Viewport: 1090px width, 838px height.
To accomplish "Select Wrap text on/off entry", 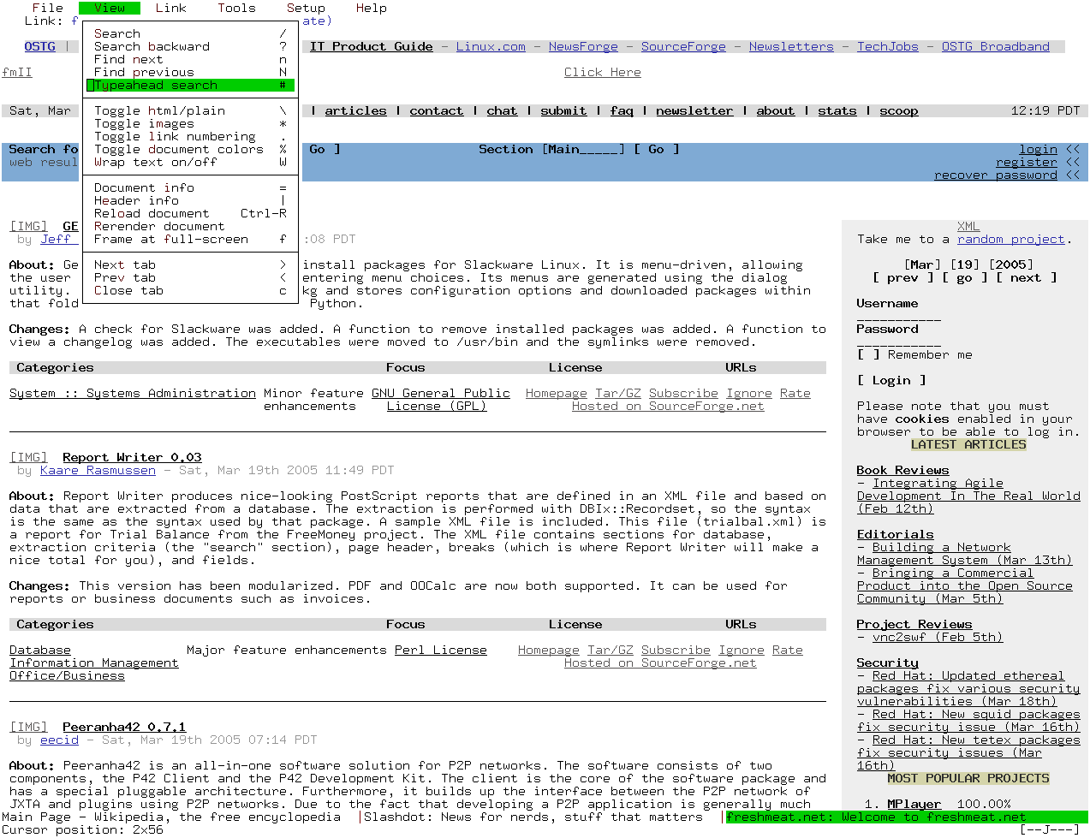I will tap(190, 163).
